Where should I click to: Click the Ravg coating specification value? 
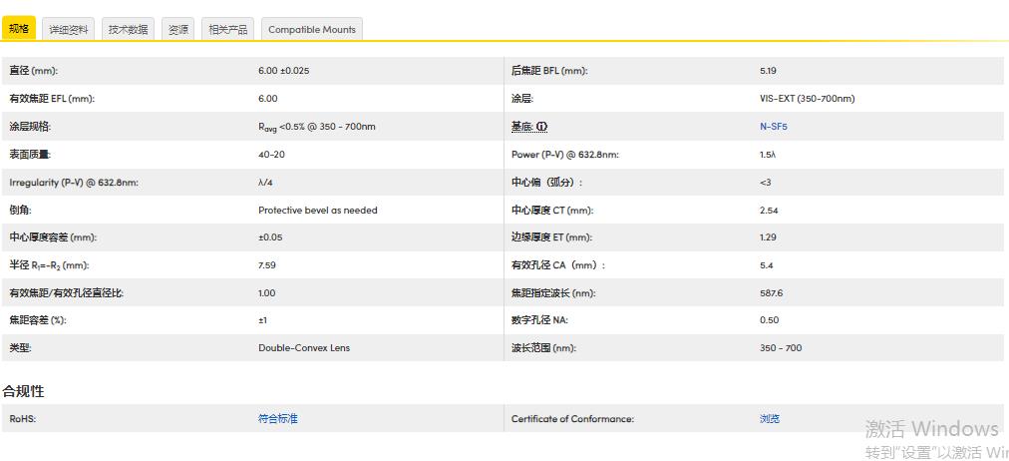click(x=316, y=127)
